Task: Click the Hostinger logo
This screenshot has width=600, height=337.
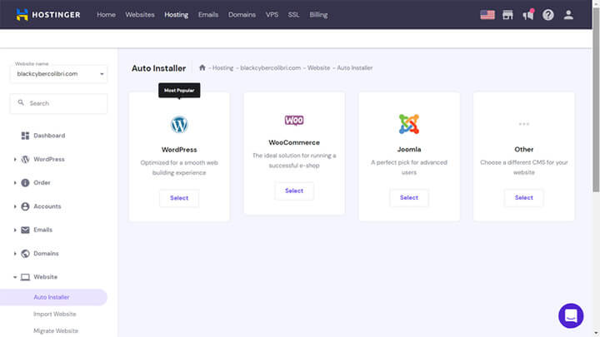Action: point(48,15)
